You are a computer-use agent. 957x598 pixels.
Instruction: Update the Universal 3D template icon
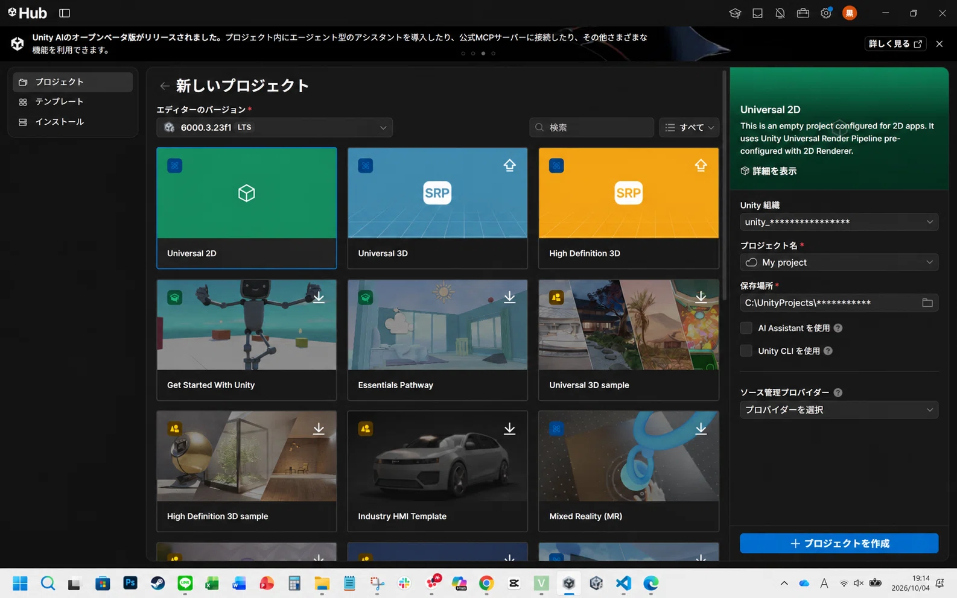pyautogui.click(x=509, y=165)
